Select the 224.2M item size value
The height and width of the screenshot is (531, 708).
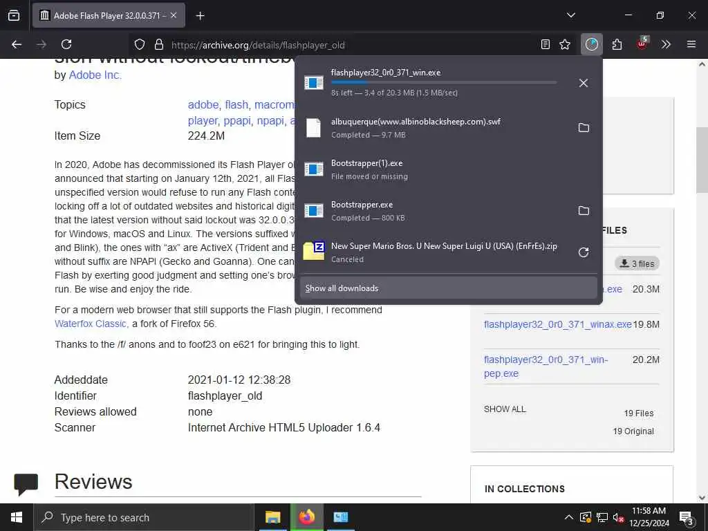pyautogui.click(x=206, y=136)
